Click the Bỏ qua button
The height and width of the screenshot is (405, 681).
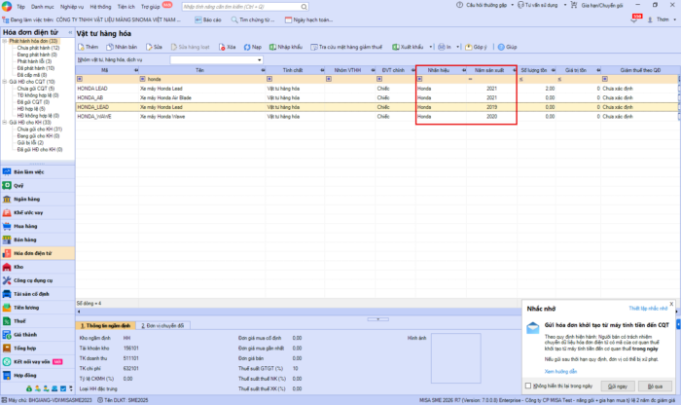pos(655,386)
